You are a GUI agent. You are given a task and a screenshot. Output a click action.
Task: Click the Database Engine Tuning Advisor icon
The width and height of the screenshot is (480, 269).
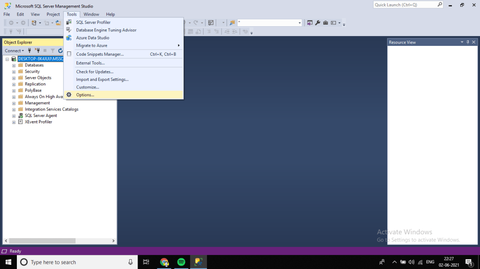69,30
